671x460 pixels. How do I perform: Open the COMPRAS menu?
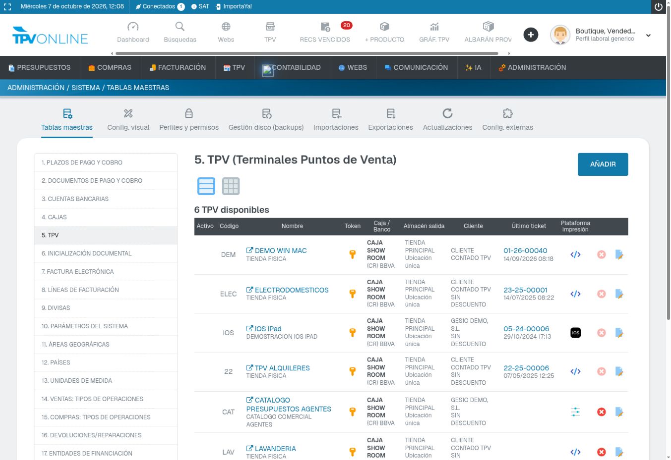point(110,67)
